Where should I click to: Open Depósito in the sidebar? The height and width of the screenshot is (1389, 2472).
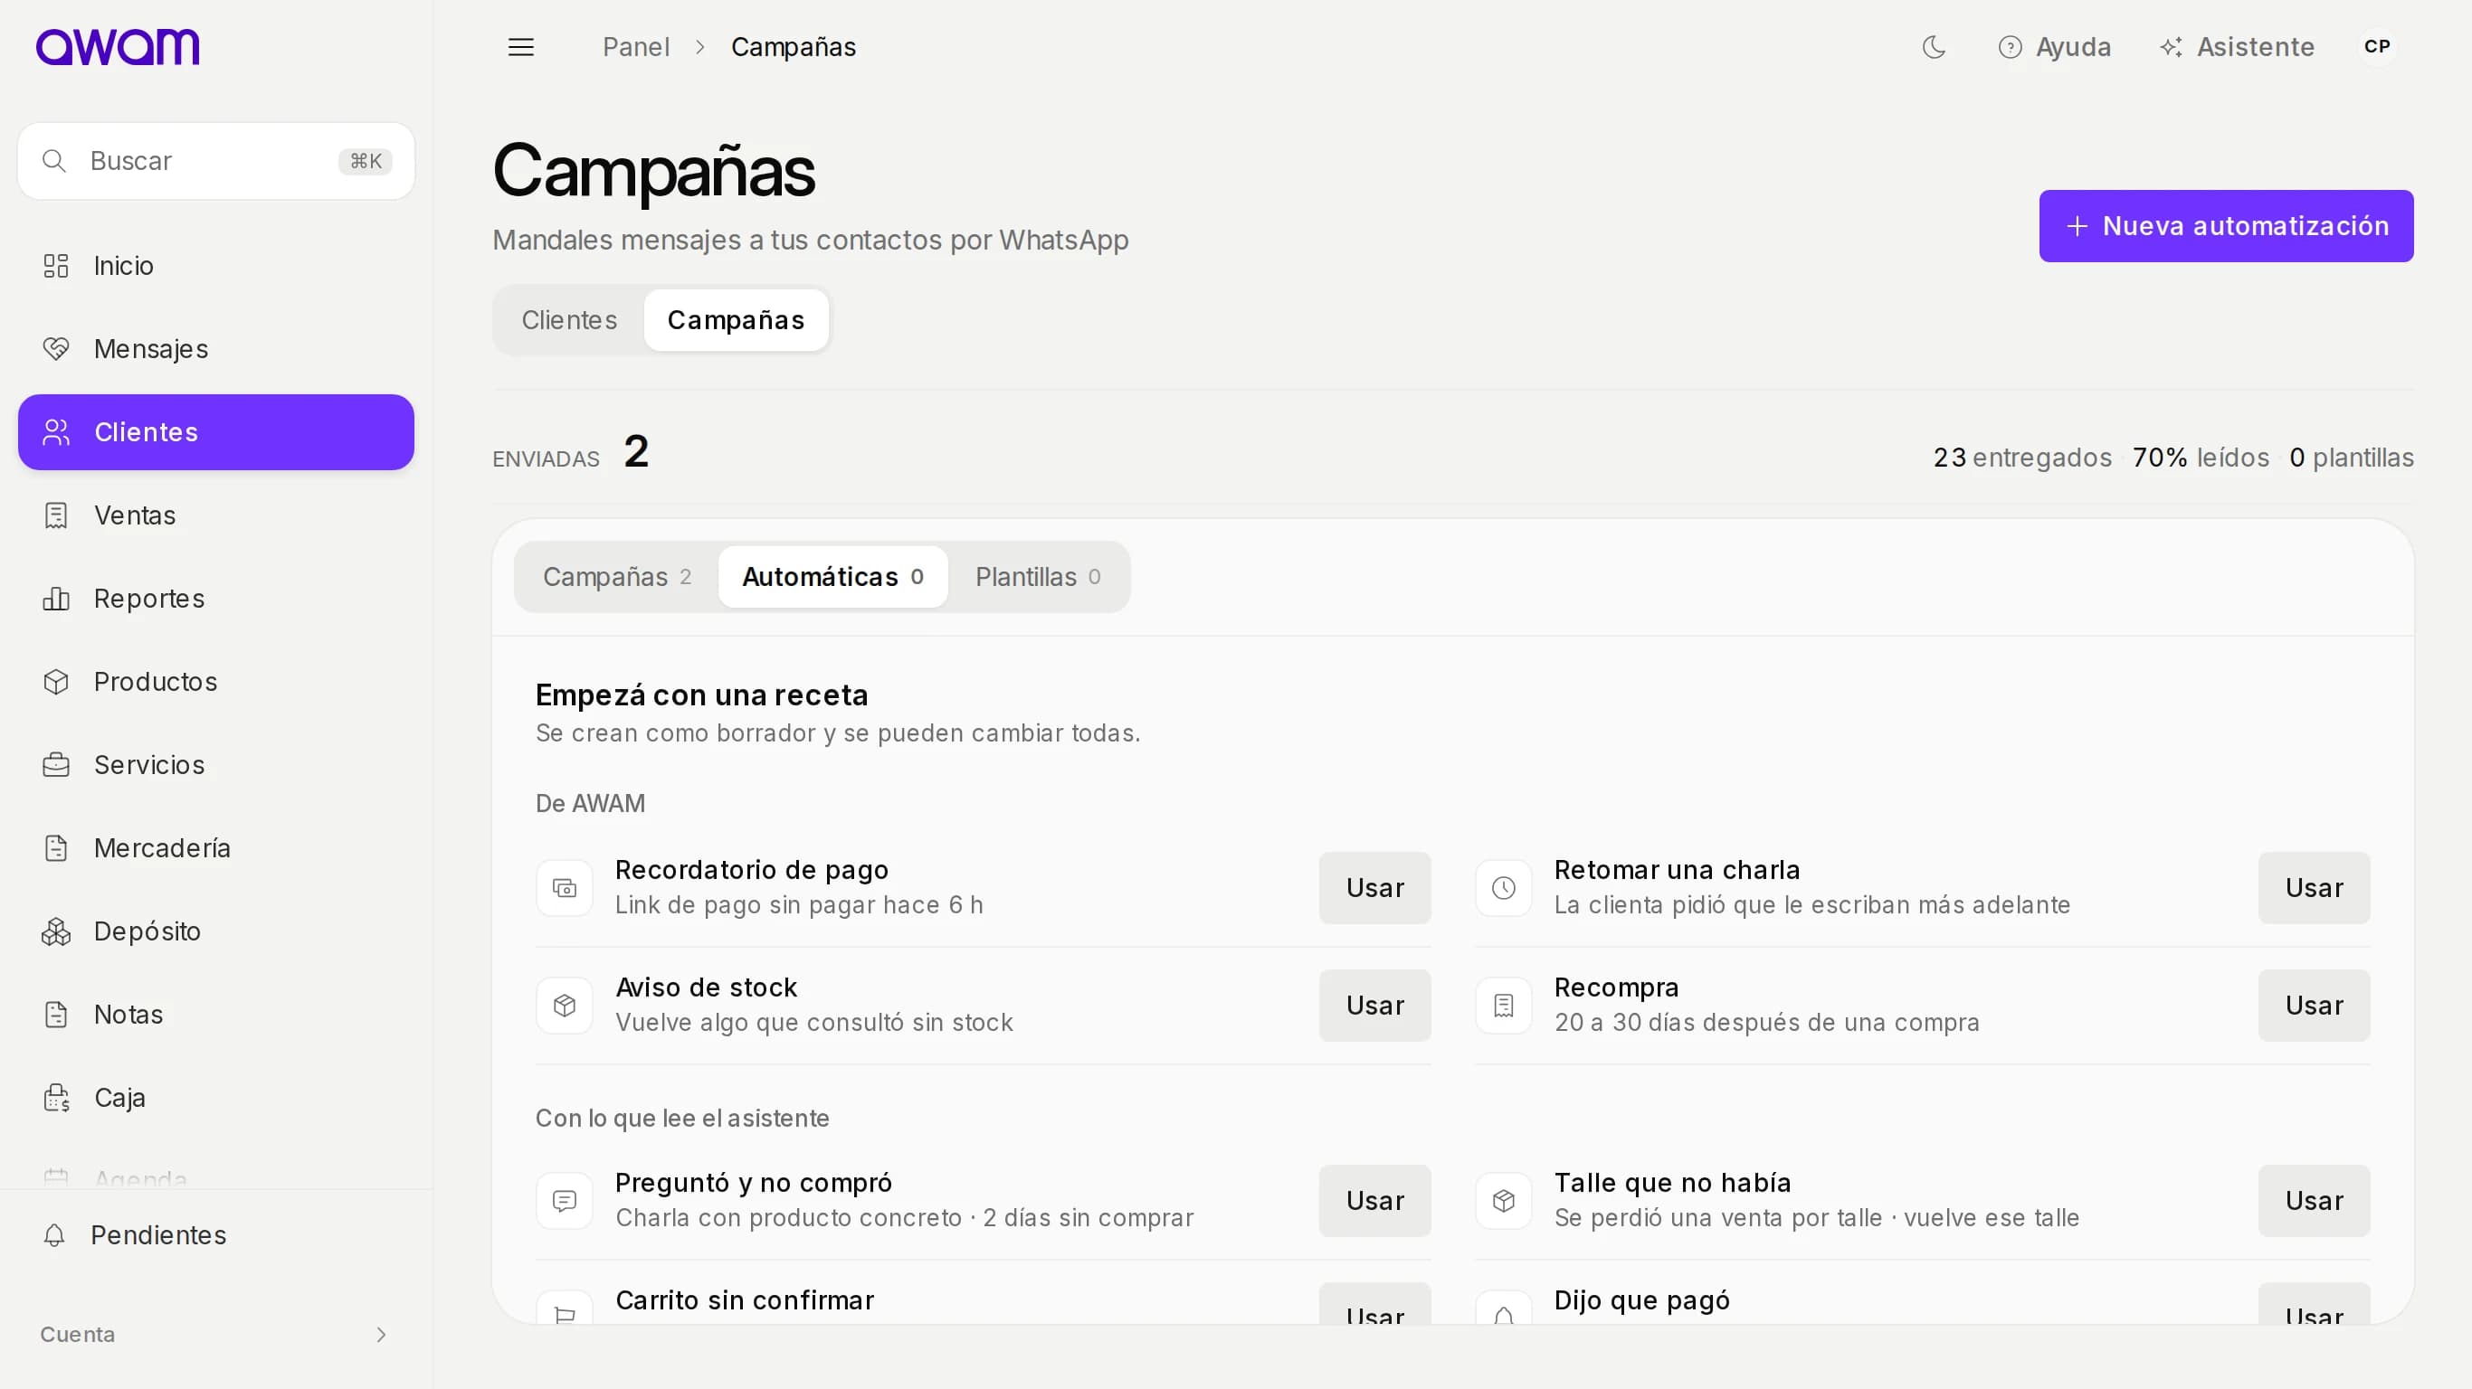pyautogui.click(x=216, y=931)
